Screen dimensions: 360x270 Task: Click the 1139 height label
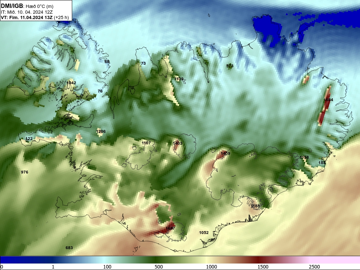pyautogui.click(x=179, y=79)
